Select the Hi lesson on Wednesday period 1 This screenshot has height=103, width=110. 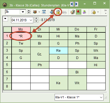(58, 36)
